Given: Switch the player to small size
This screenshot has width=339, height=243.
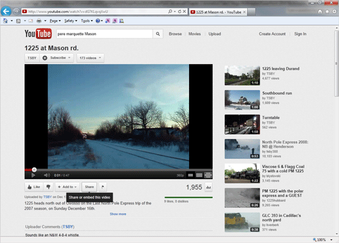Looking at the screenshot, I should point(190,175).
